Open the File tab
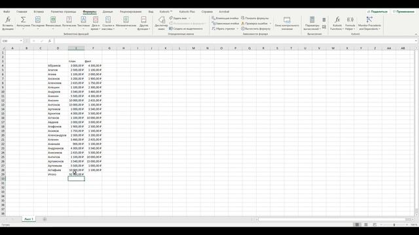 pyautogui.click(x=7, y=12)
